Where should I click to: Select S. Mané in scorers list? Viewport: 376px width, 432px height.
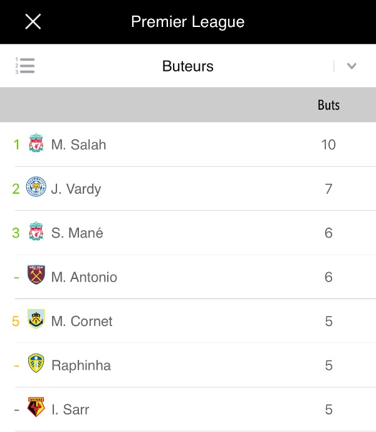(77, 233)
